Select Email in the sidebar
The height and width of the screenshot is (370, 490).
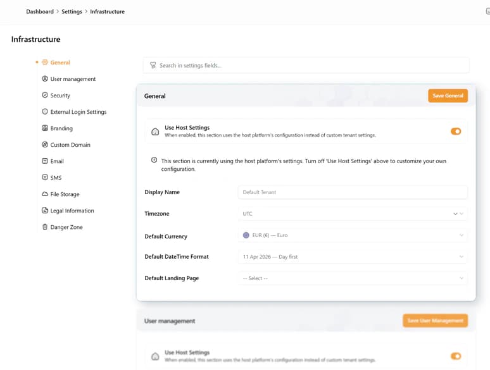[x=57, y=161]
